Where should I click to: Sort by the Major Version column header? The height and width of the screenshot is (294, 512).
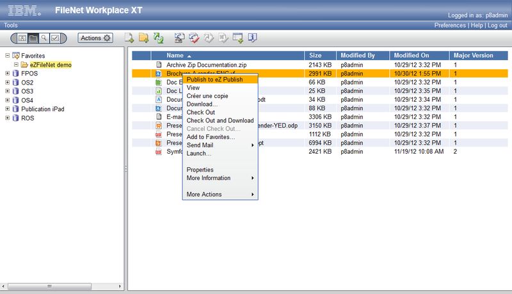pyautogui.click(x=479, y=56)
